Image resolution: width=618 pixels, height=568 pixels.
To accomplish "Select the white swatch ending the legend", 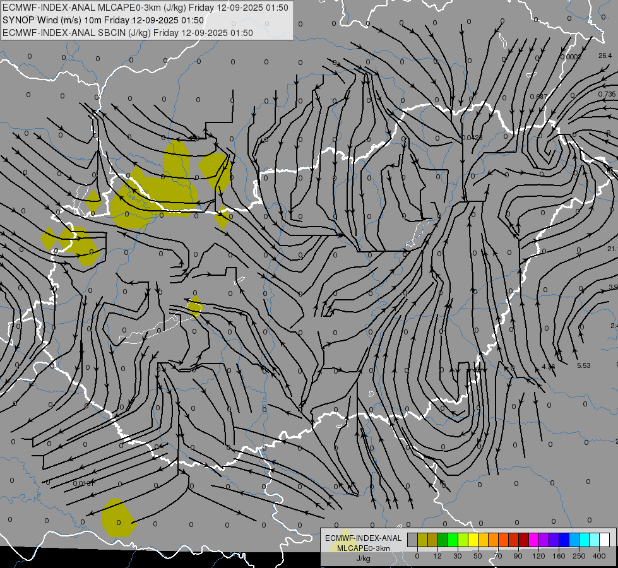I will pyautogui.click(x=605, y=540).
